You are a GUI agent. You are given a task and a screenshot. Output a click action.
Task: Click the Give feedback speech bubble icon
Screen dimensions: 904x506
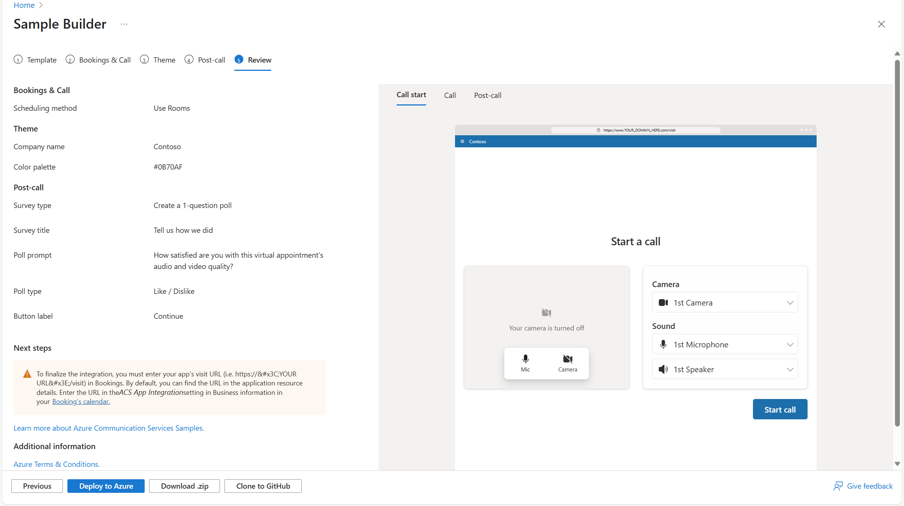point(838,486)
